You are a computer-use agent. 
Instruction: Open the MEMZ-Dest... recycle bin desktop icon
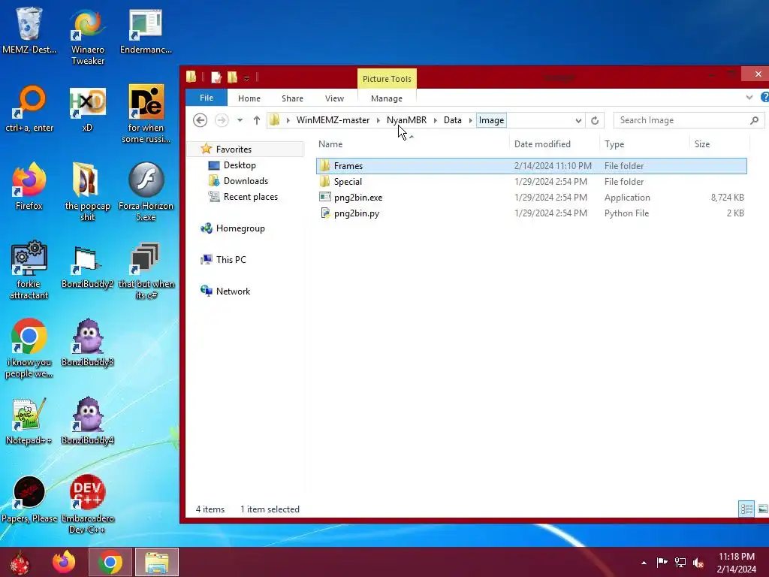click(x=29, y=30)
